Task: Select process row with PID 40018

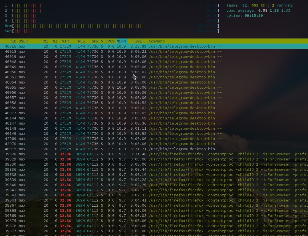Action: 154,51
